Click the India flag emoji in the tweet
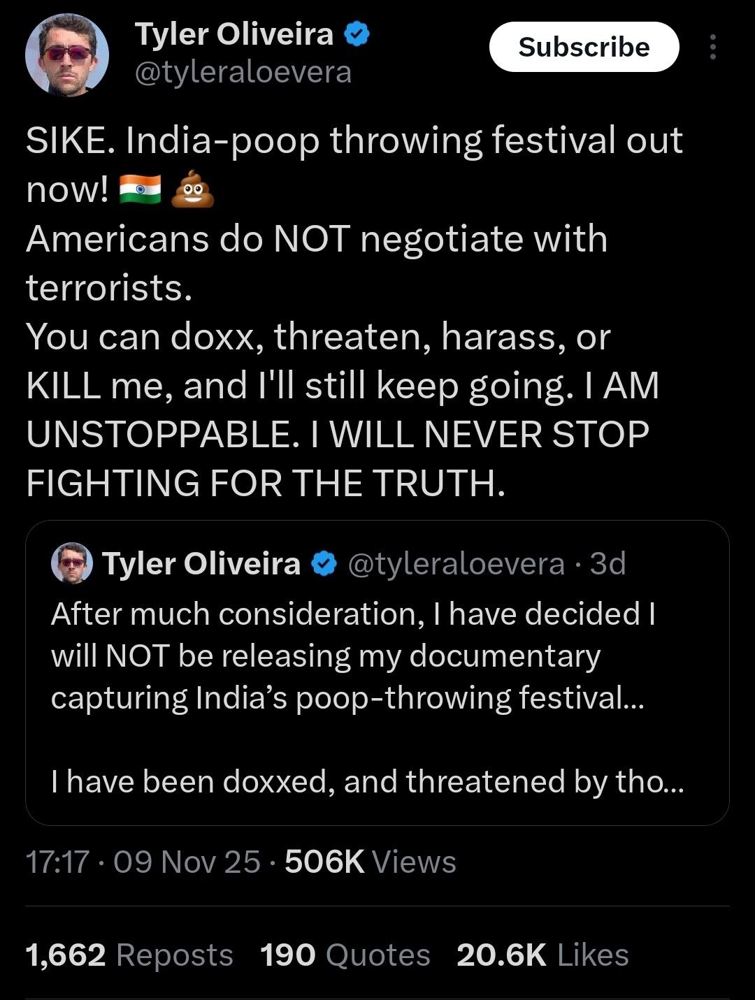 tap(141, 189)
